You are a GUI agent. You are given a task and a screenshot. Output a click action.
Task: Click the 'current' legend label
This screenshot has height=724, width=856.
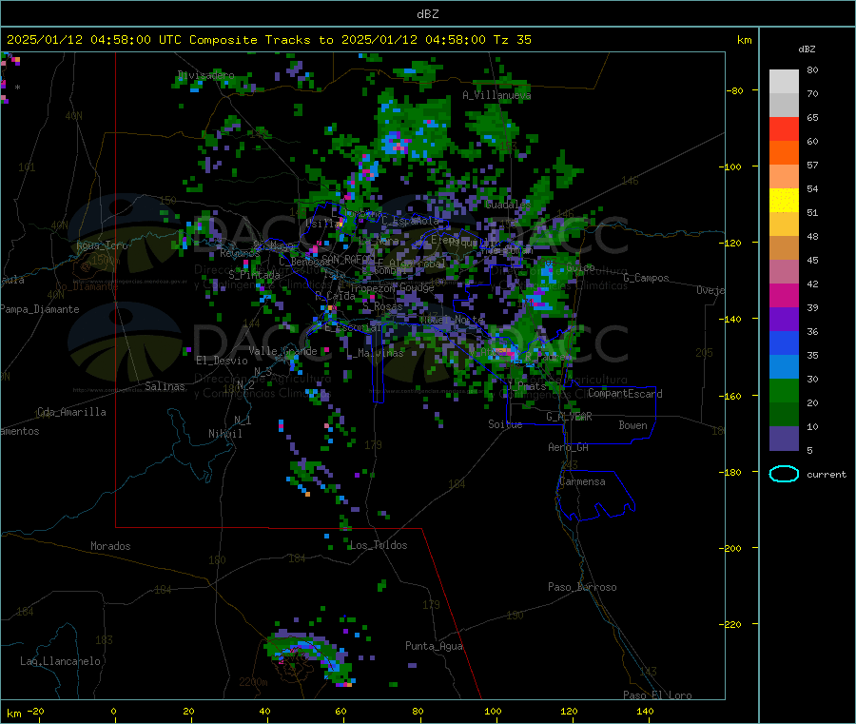coord(827,475)
